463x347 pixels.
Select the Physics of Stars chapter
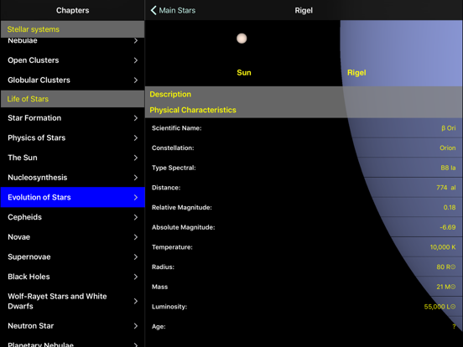[x=72, y=137]
